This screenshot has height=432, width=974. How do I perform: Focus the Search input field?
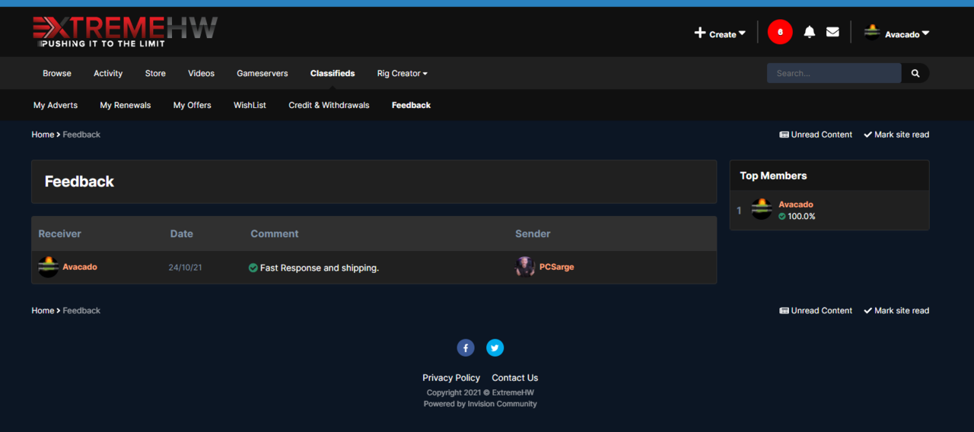click(834, 73)
